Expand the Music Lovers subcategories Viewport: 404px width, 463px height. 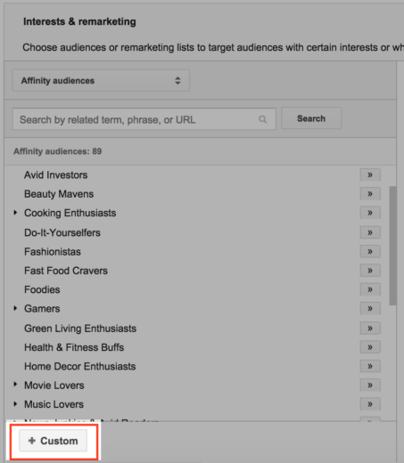tap(15, 404)
